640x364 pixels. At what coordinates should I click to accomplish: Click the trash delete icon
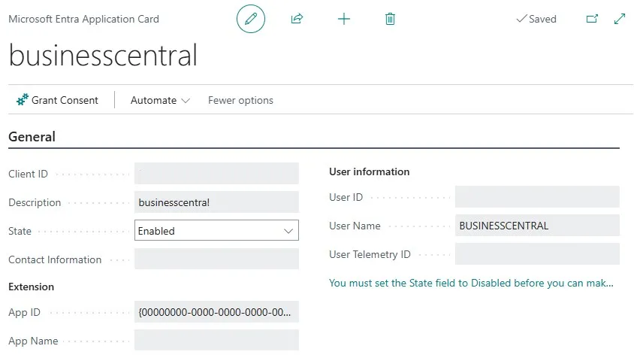point(390,19)
